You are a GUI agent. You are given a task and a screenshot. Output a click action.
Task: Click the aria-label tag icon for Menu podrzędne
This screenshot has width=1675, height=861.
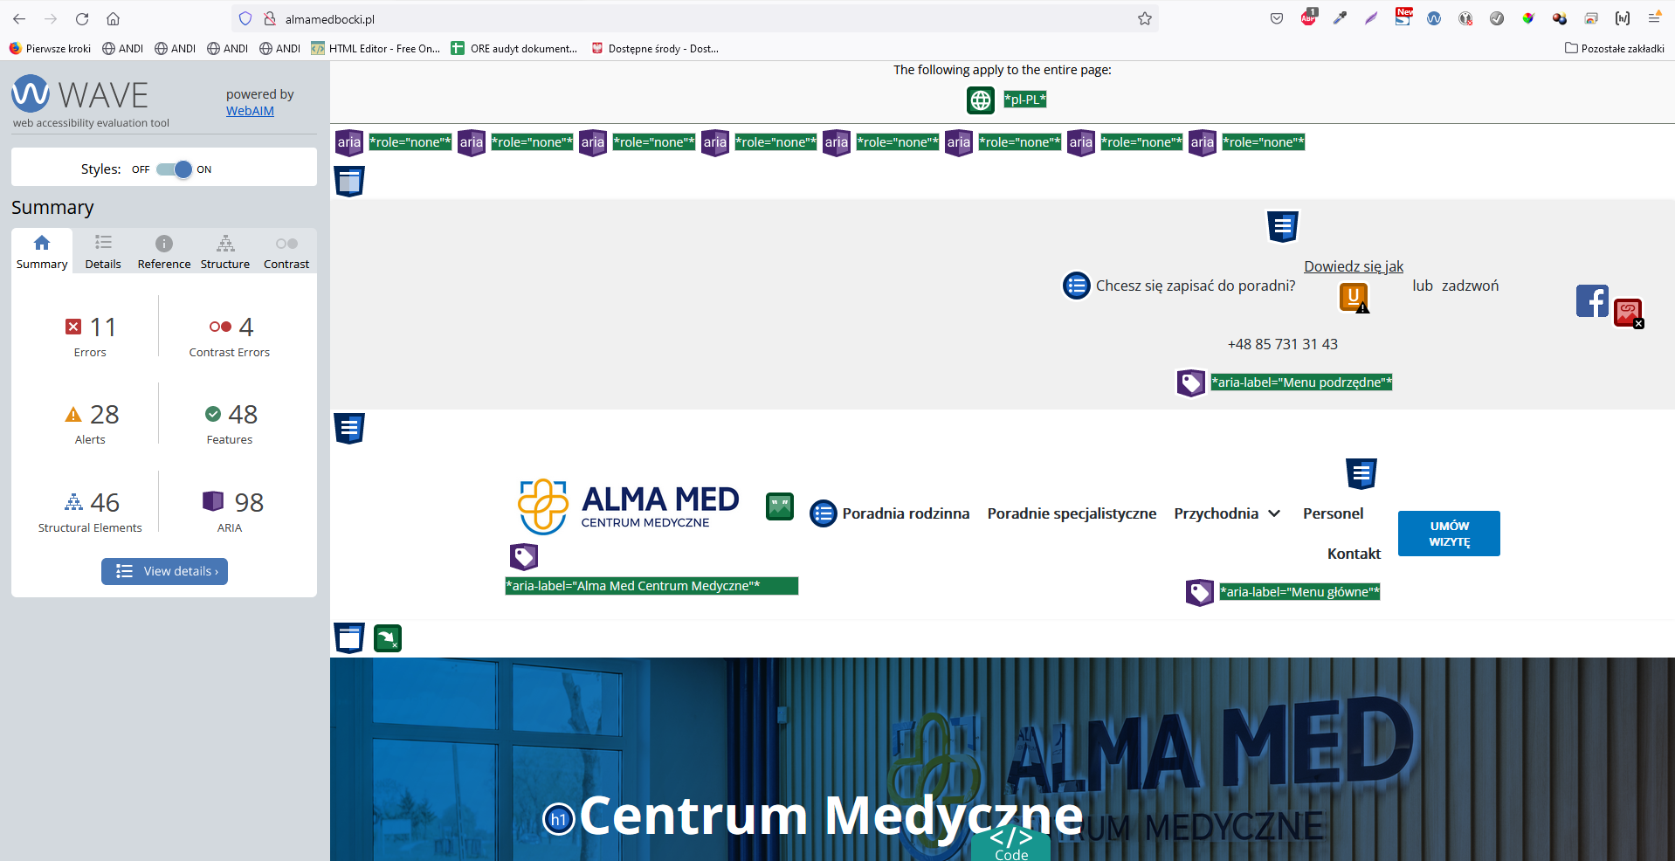(1191, 382)
